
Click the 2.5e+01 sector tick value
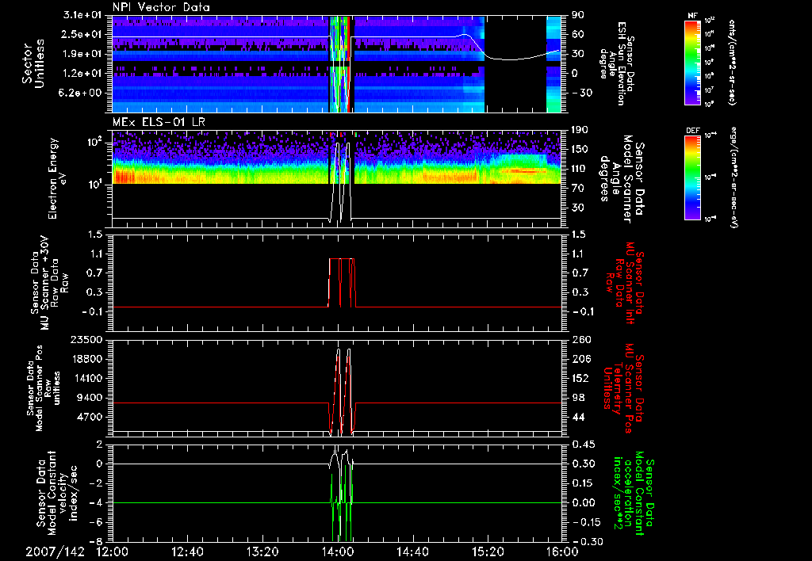[x=82, y=34]
